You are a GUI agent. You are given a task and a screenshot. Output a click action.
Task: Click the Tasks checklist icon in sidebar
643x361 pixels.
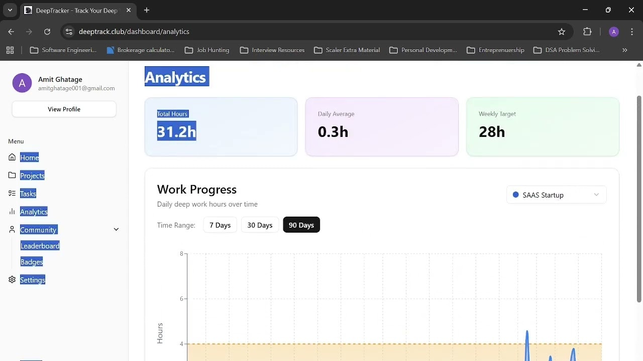12,194
